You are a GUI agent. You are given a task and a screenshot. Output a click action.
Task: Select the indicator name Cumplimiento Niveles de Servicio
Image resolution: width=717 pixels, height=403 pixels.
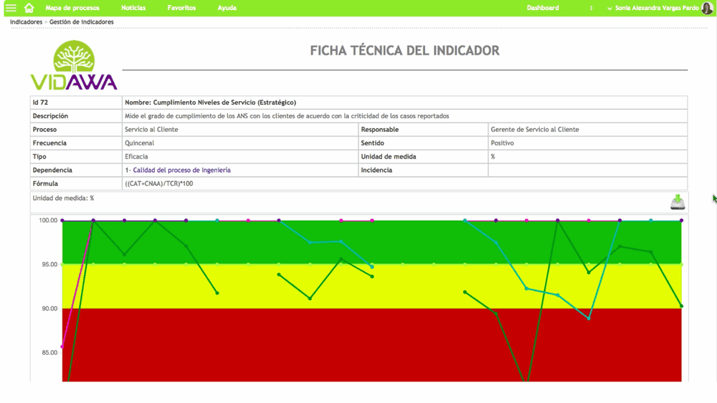click(x=210, y=103)
